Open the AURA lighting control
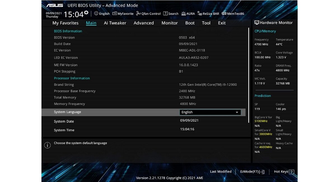The height and width of the screenshot is (182, 336). click(x=188, y=13)
